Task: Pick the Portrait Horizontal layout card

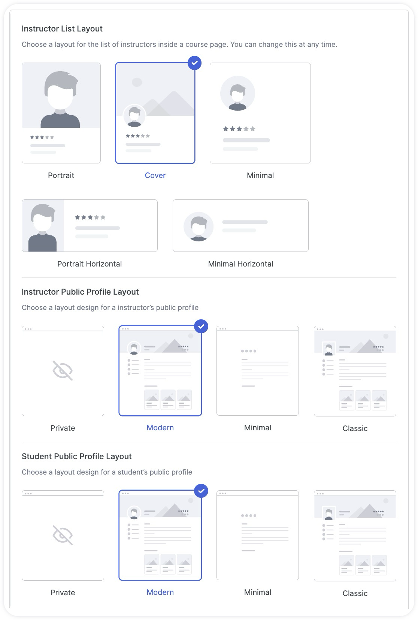Action: click(x=90, y=226)
